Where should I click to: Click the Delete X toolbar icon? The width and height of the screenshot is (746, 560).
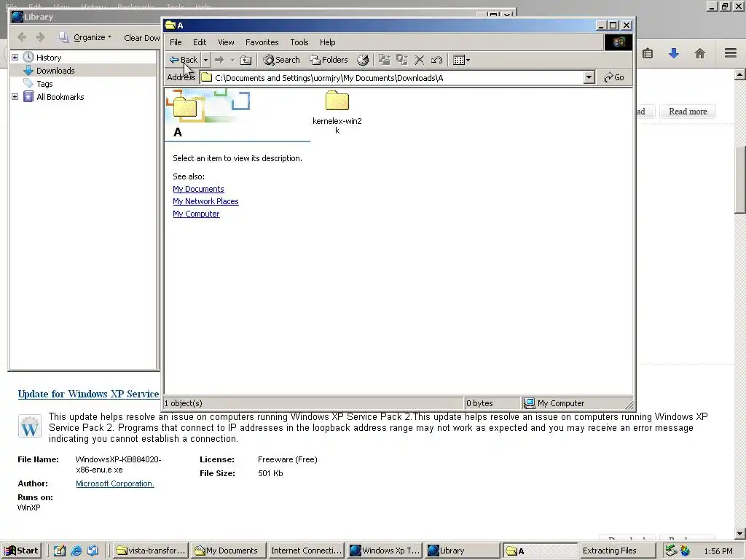click(x=419, y=60)
